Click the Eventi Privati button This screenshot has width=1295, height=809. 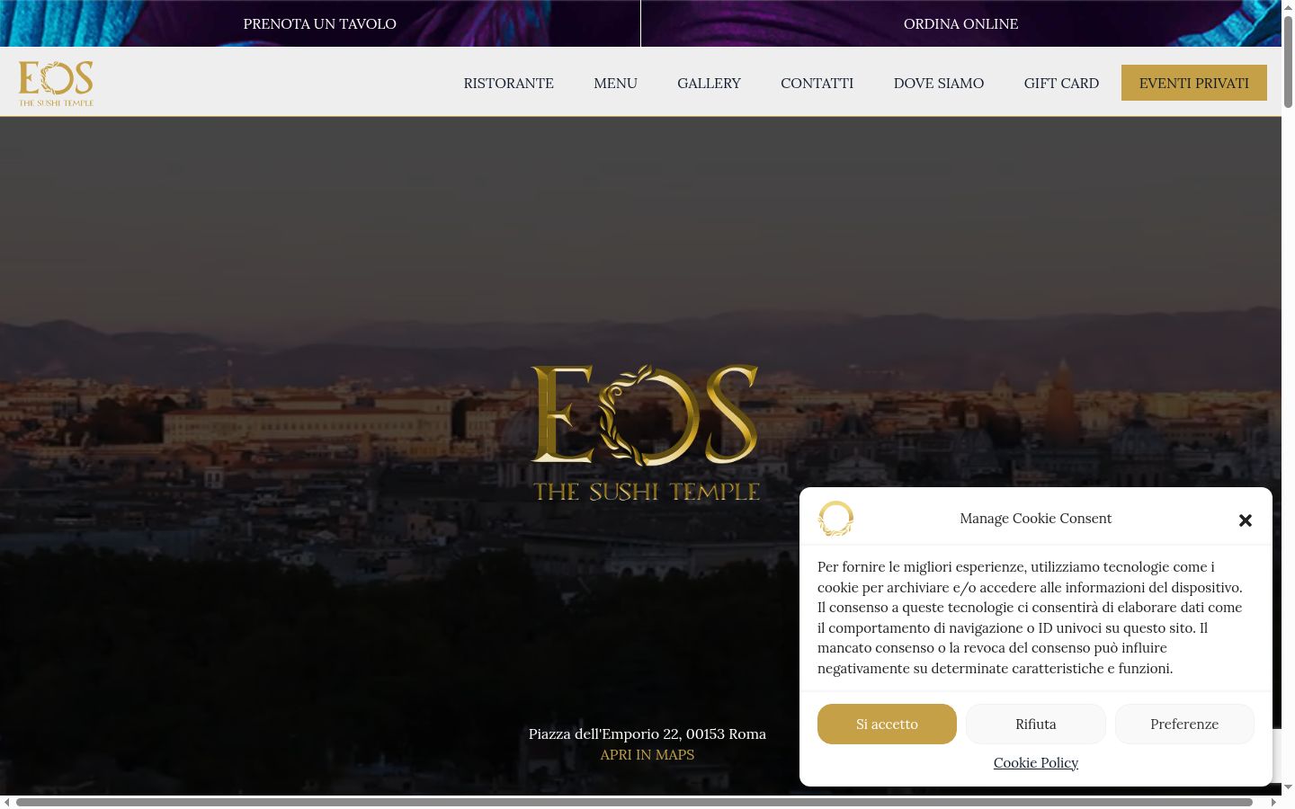[1193, 83]
